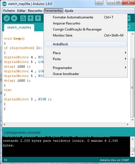
Task: Choose Arquivar Rascunho
Action: tap(85, 23)
